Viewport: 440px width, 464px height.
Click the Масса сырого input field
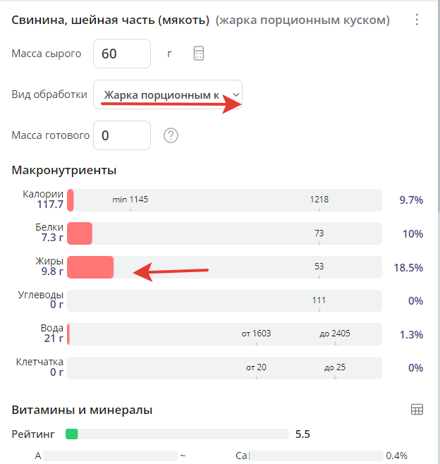coord(121,54)
